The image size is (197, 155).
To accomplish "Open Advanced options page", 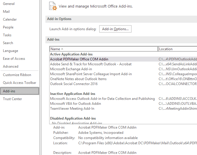I will (x=10, y=66).
